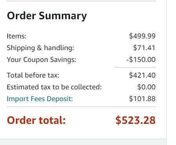Click the $101.88 import fees amount
This screenshot has width=176, height=145.
142,99
